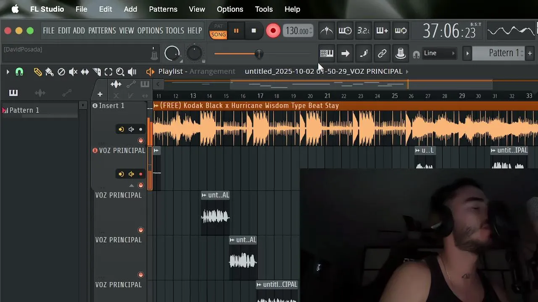Click the main pitch knob
538x302 pixels.
[x=194, y=53]
